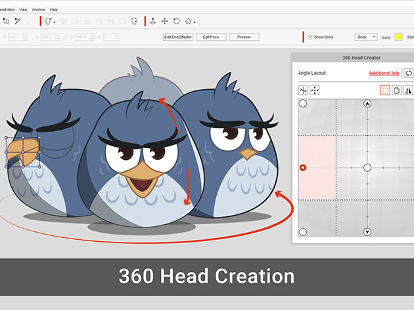Select the center angle point
The width and height of the screenshot is (414, 310).
367,168
